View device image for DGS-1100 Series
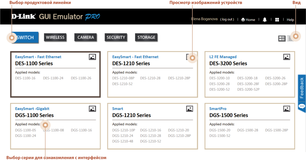 92,109
